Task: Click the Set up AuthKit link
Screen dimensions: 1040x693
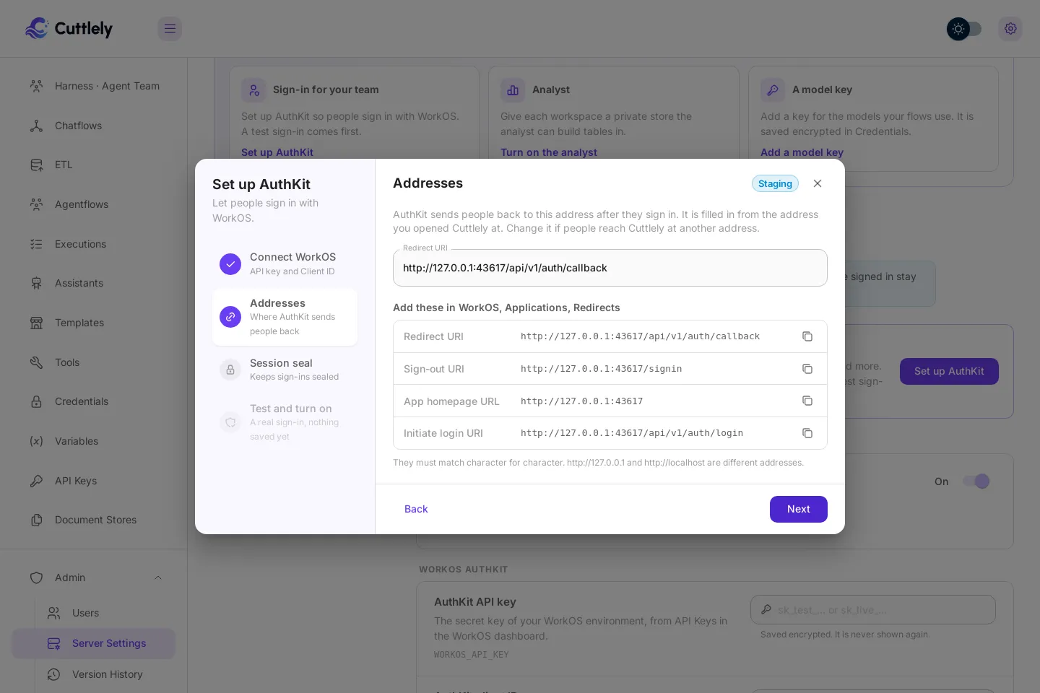Action: coord(277,152)
